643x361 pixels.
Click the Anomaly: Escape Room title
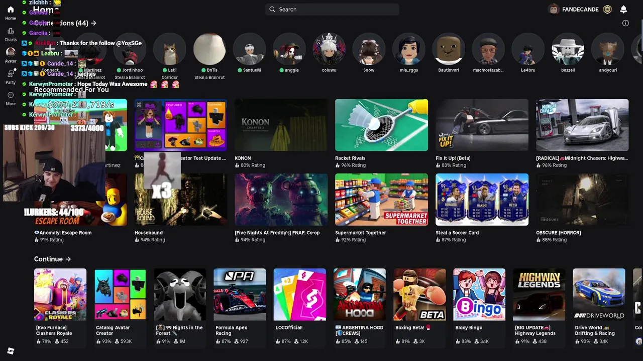click(x=63, y=233)
